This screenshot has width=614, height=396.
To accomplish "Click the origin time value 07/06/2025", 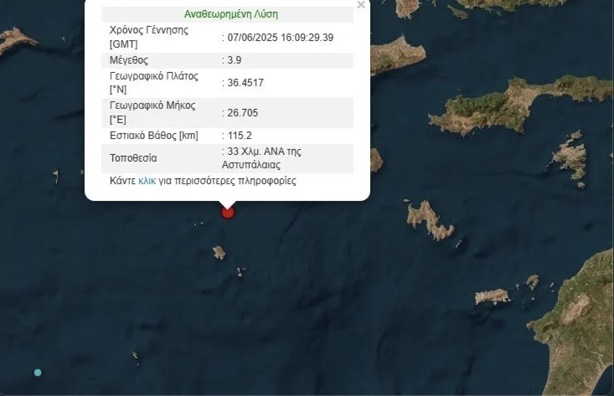I will coord(280,38).
